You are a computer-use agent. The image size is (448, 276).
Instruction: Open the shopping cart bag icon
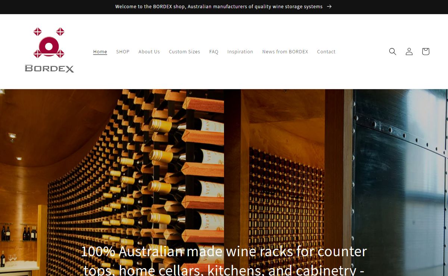coord(426,51)
